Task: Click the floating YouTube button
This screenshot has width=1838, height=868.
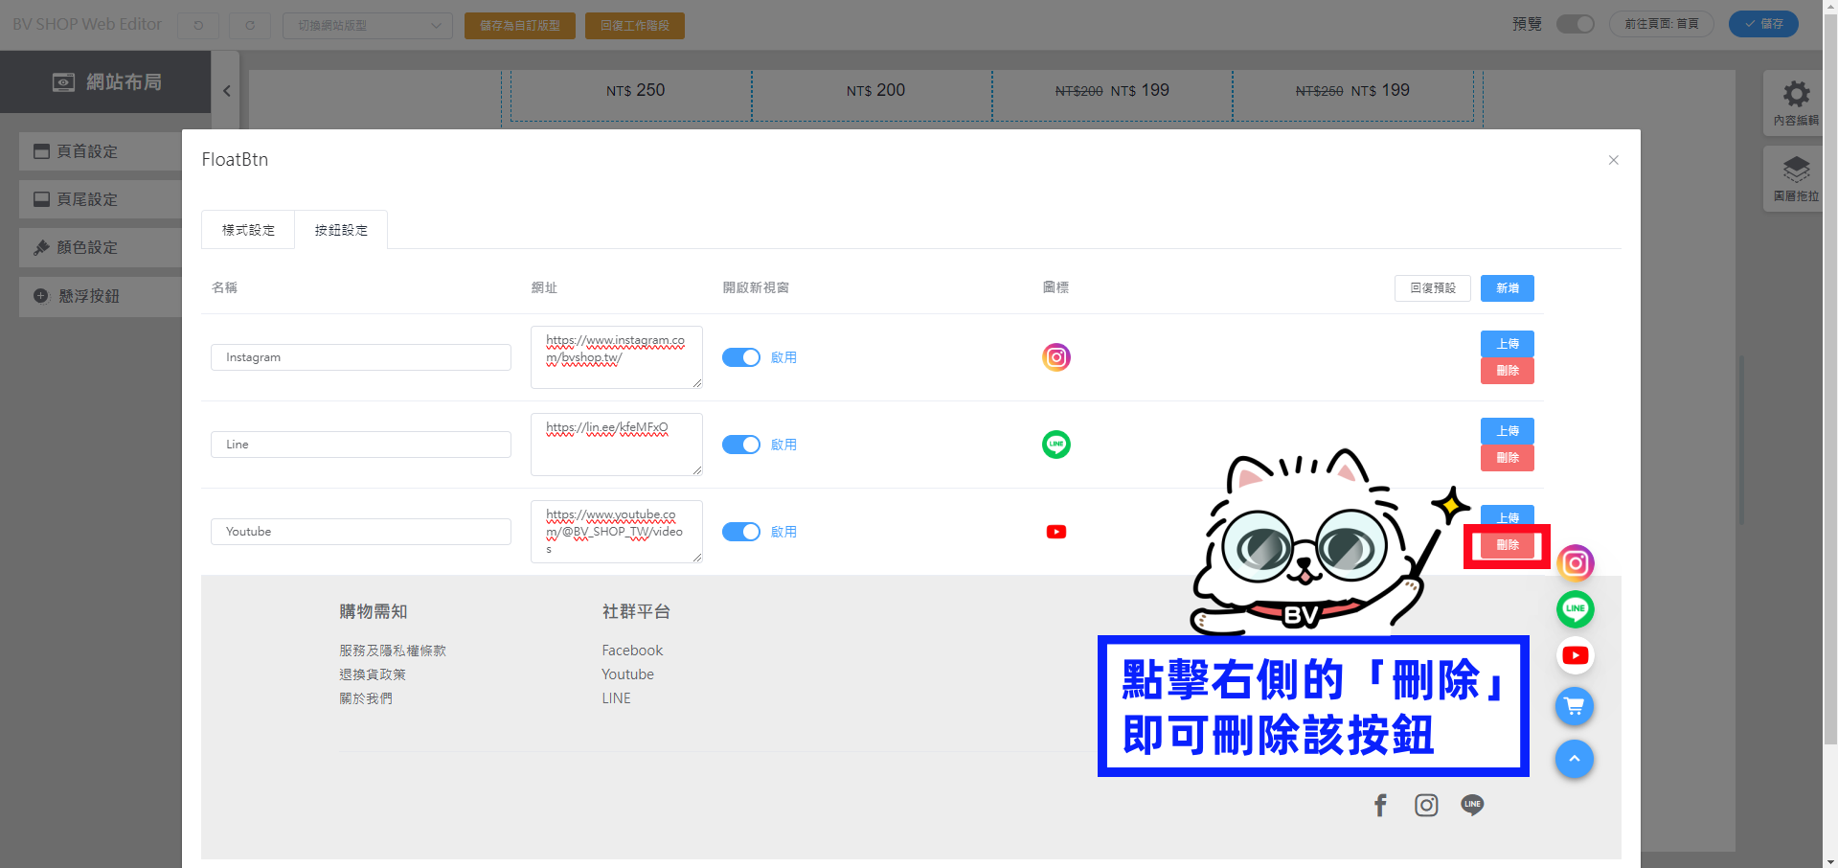Action: tap(1575, 655)
